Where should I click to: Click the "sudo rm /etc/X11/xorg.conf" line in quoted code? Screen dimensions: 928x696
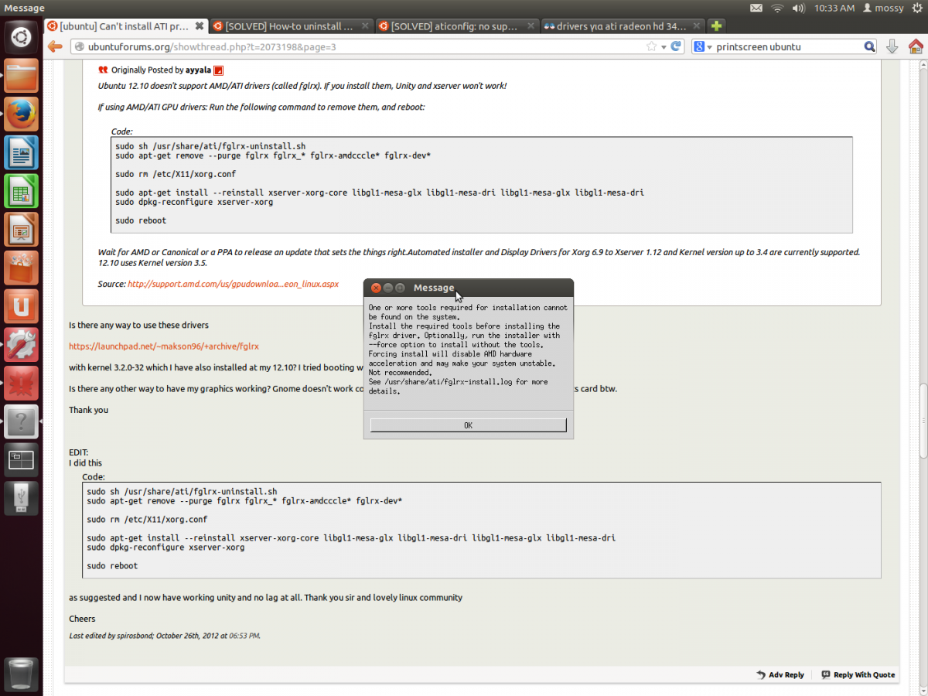pyautogui.click(x=176, y=175)
